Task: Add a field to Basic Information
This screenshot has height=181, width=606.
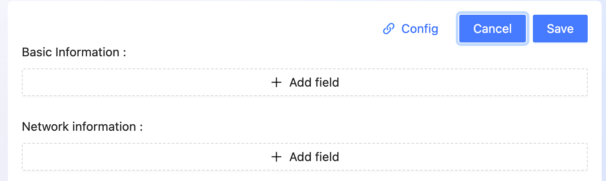Action: coord(305,82)
